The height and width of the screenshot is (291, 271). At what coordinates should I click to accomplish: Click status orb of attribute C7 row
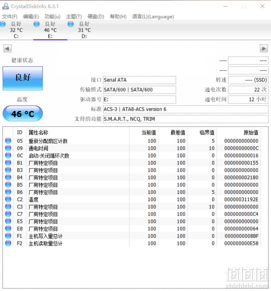pyautogui.click(x=8, y=214)
